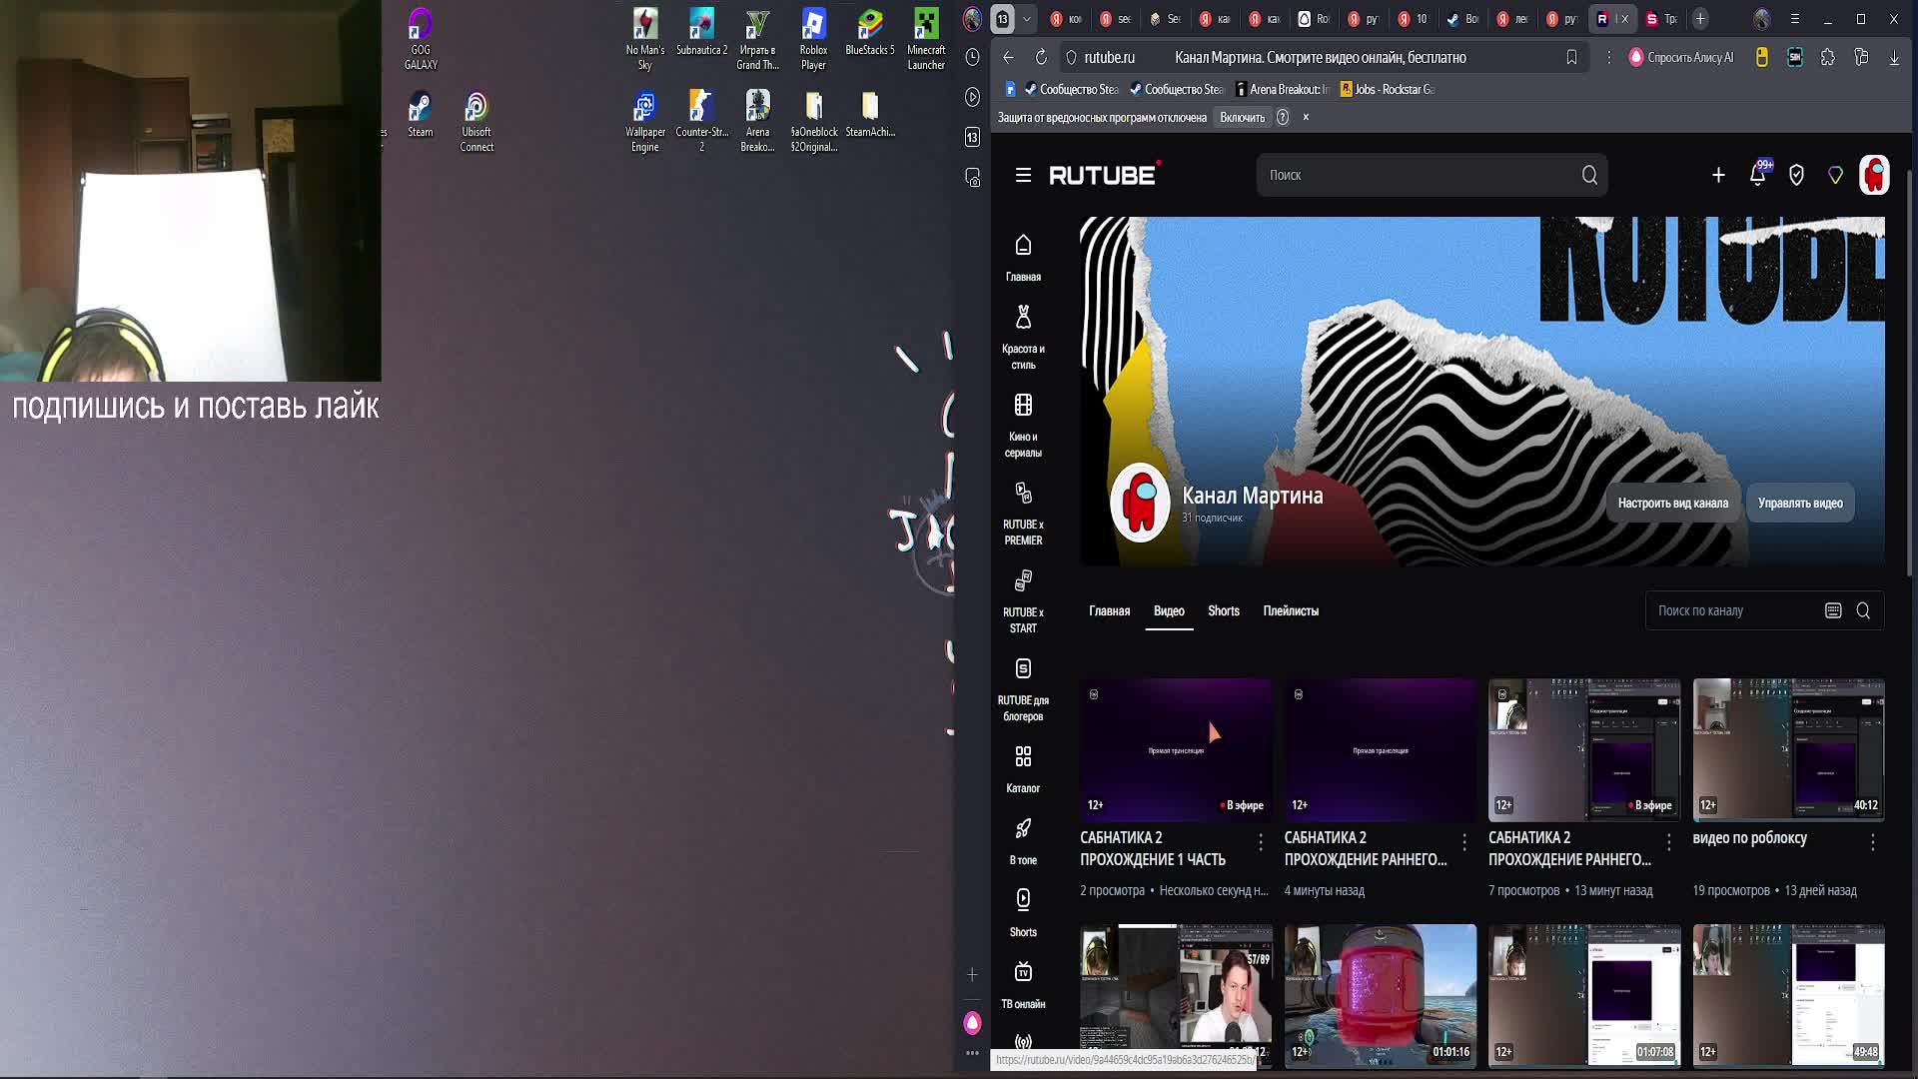Open RUTUBE для блогеров in the sidebar
Screen dimensions: 1918x1079
[1023, 689]
